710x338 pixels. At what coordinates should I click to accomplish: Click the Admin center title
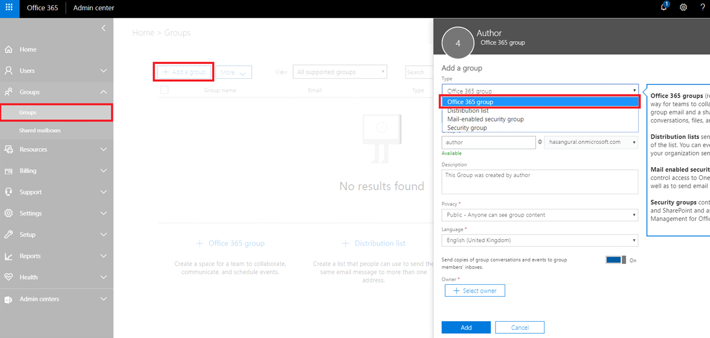pos(94,8)
